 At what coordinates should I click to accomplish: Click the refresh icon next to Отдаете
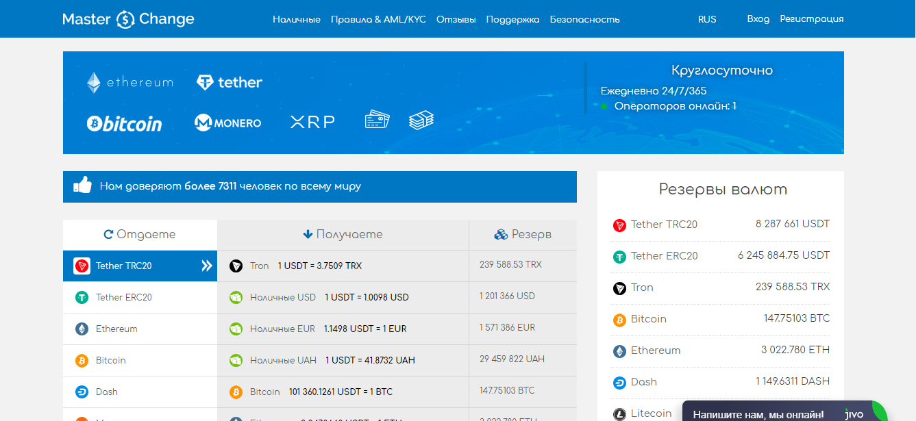coord(108,234)
